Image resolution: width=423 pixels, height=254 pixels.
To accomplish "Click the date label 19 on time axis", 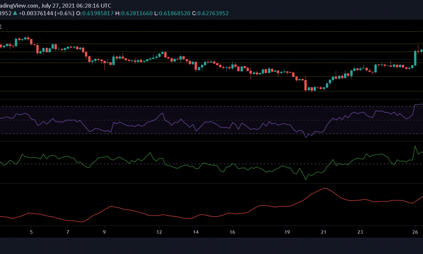I will coord(287,232).
